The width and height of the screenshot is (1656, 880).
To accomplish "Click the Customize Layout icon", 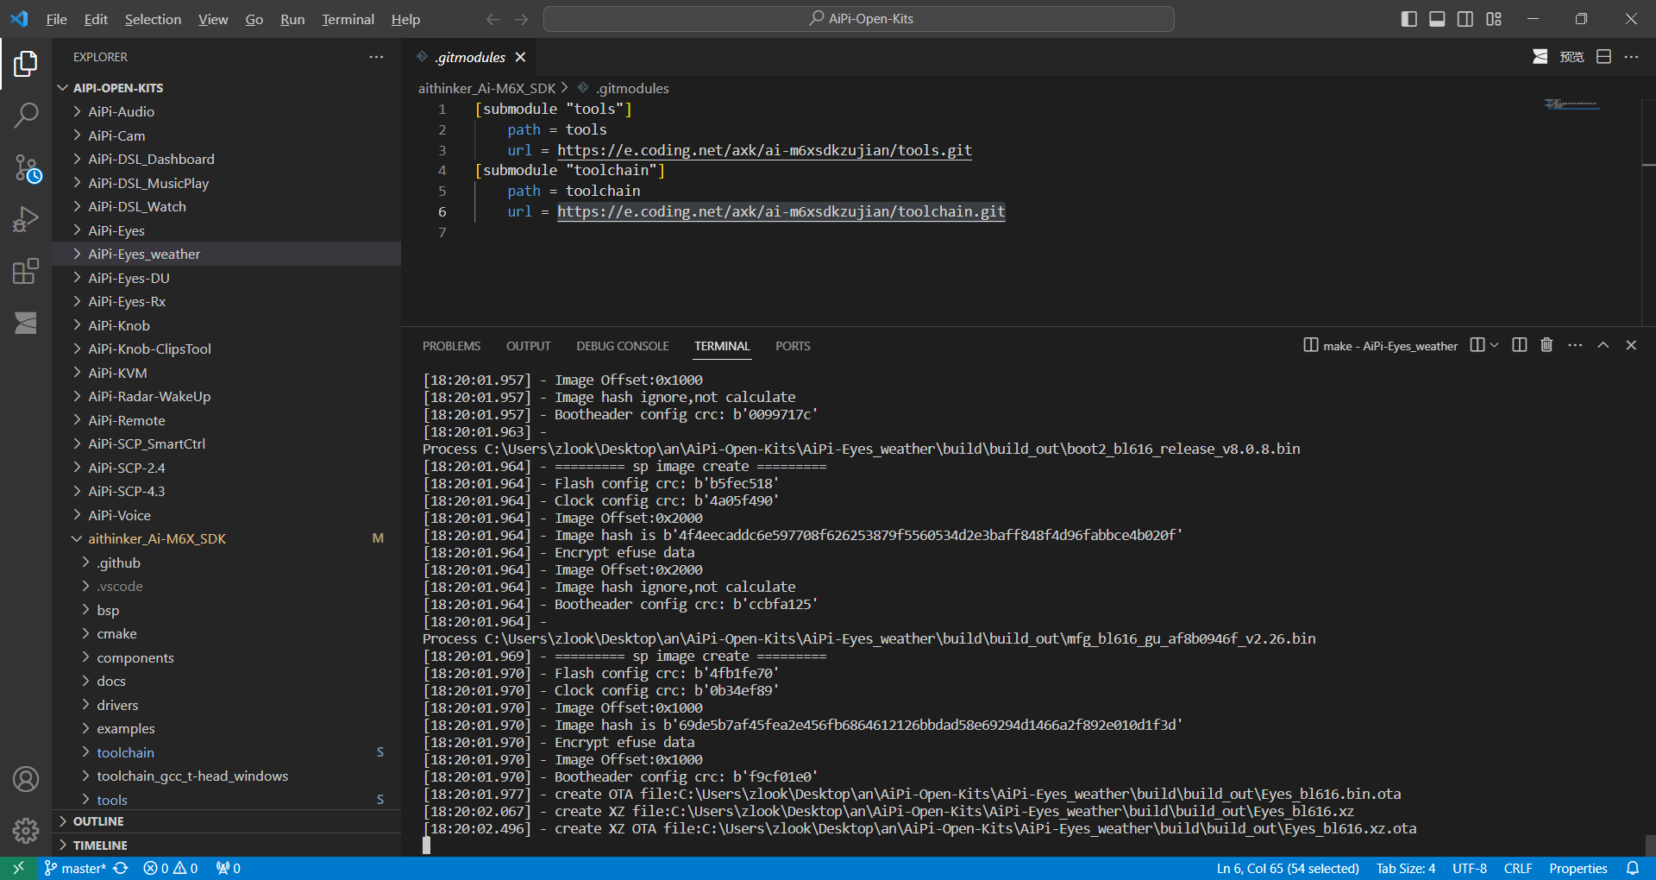I will click(x=1494, y=19).
